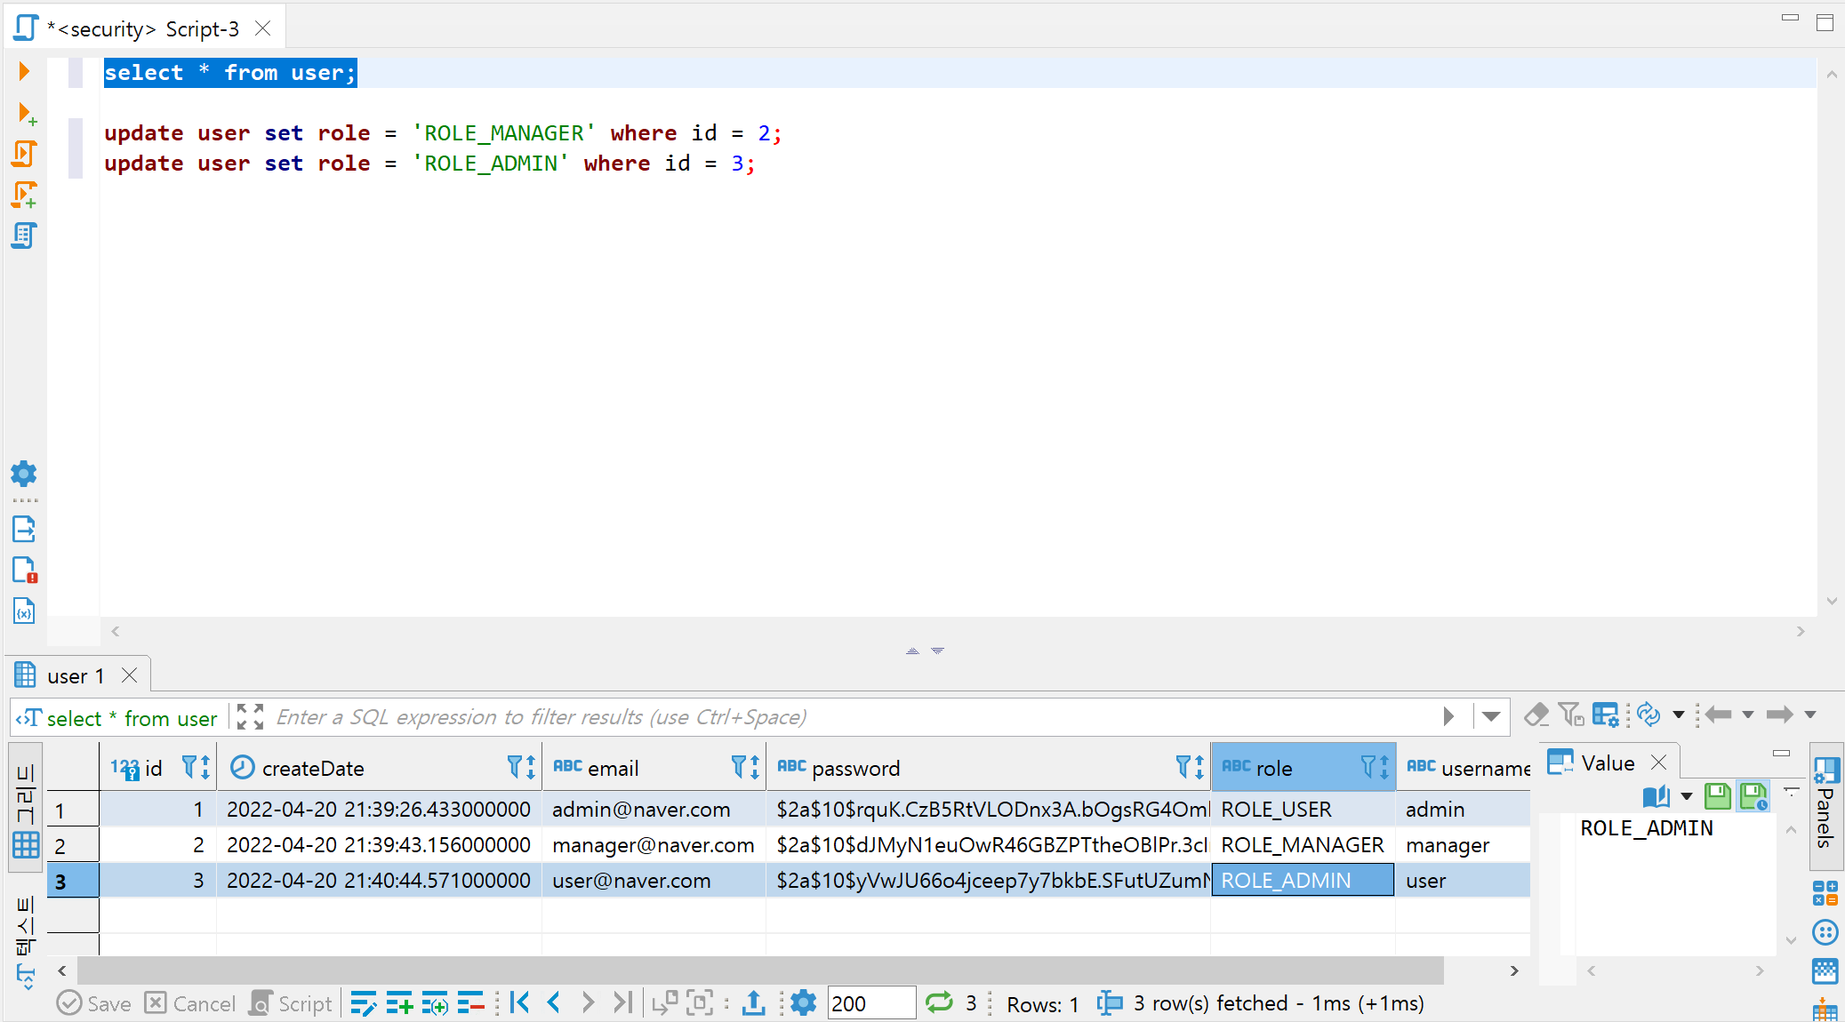Click the Delete row icon in the bottom toolbar
The height and width of the screenshot is (1022, 1845).
click(x=469, y=1003)
